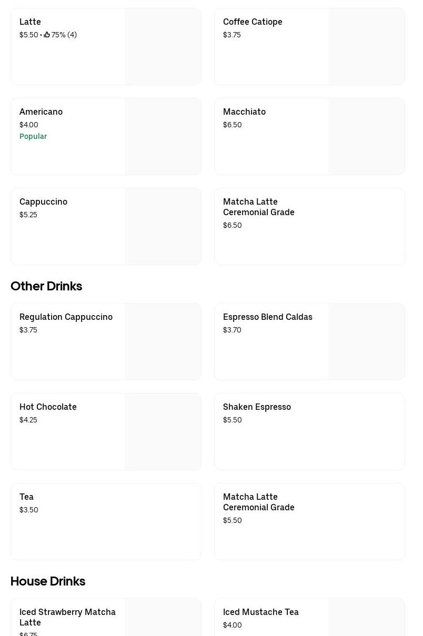The image size is (423, 636).
Task: Choose the Hot Chocolate item name
Action: point(48,407)
